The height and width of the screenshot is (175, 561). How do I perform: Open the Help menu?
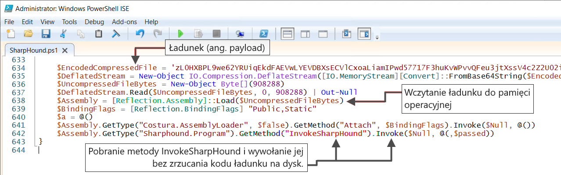[x=151, y=21]
